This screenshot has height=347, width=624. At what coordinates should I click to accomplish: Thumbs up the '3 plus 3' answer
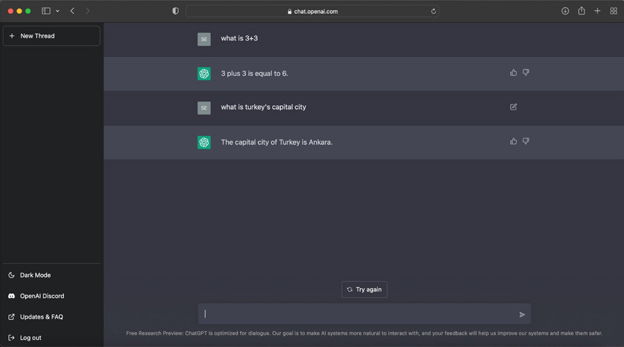[x=513, y=72]
